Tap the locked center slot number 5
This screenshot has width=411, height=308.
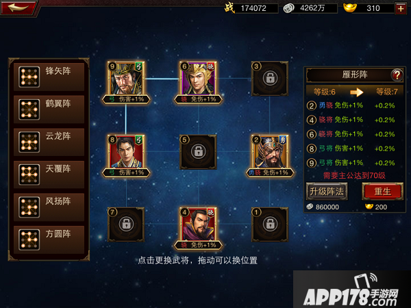pyautogui.click(x=198, y=152)
